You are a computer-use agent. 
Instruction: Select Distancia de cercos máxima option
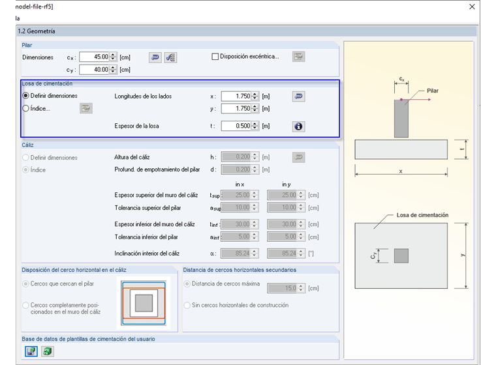click(187, 284)
